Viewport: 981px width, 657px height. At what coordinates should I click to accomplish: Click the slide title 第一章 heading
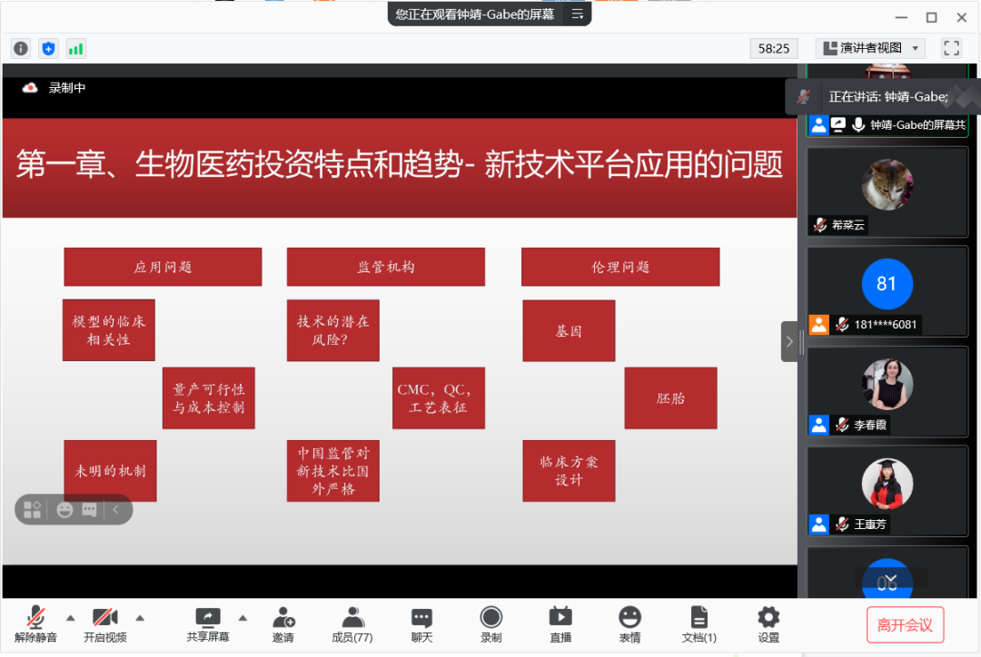pos(399,164)
